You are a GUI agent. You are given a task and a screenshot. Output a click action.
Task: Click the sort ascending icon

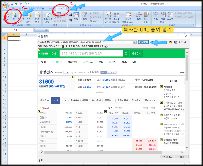click(71, 15)
